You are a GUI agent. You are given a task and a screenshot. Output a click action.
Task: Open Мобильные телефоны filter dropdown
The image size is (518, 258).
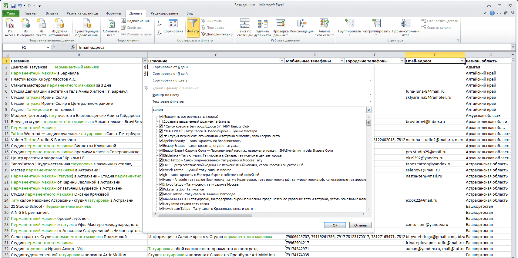342,61
